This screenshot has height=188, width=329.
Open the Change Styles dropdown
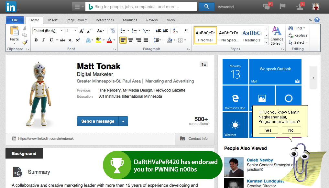click(x=277, y=36)
